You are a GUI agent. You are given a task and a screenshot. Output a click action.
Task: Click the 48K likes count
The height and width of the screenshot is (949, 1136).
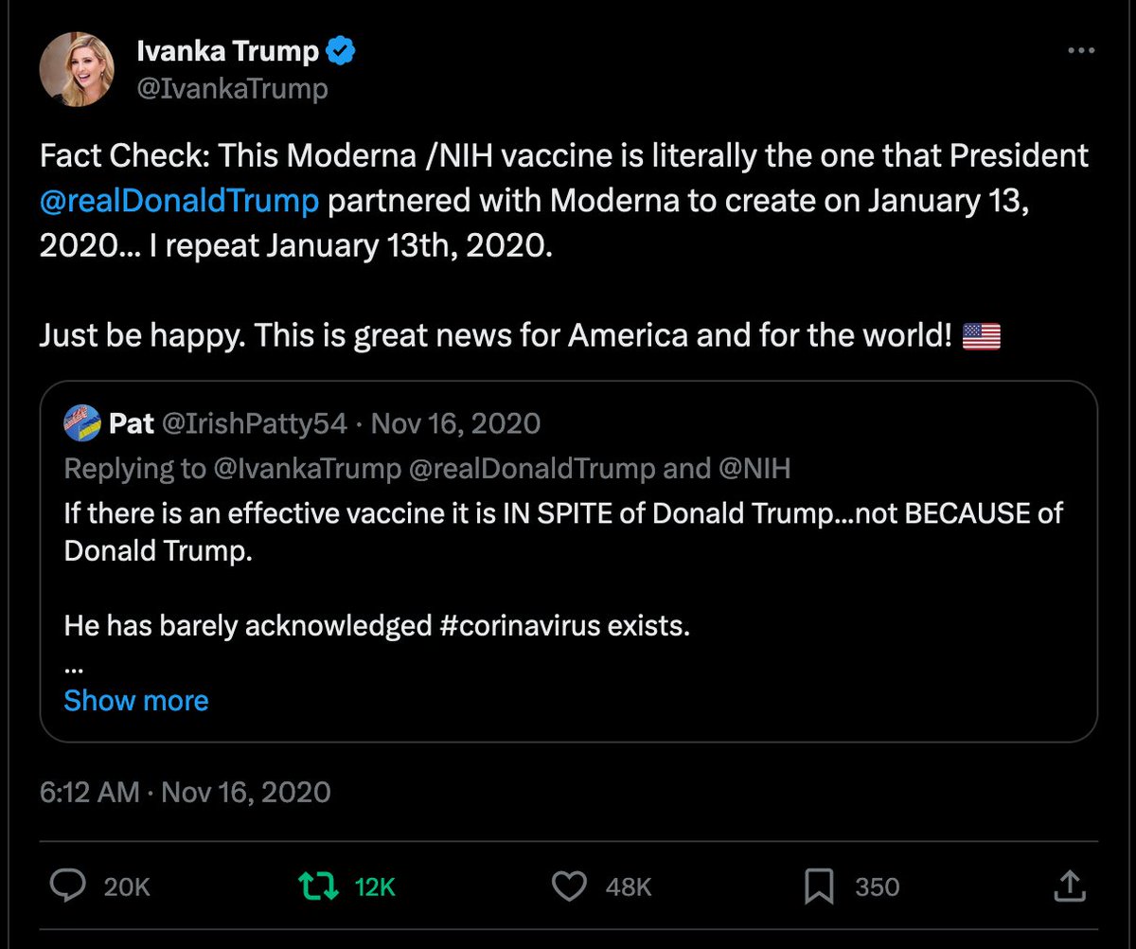pos(629,886)
